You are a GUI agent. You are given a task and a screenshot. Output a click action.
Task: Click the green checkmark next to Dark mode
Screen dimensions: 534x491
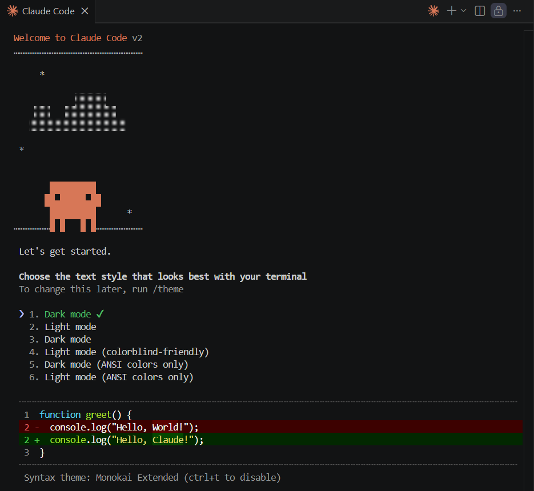coord(100,313)
